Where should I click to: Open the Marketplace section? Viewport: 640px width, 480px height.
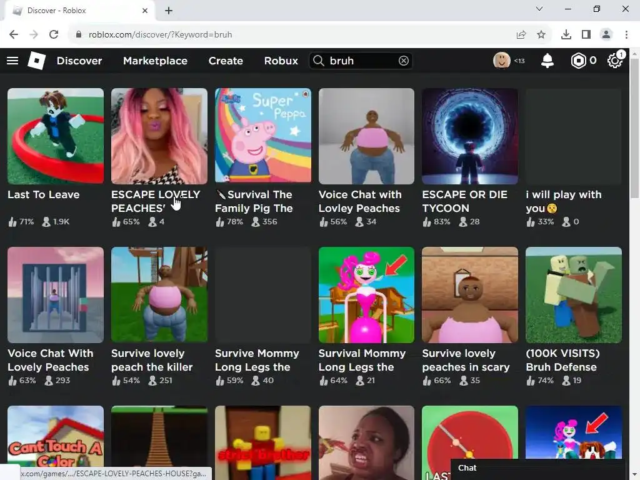point(155,61)
